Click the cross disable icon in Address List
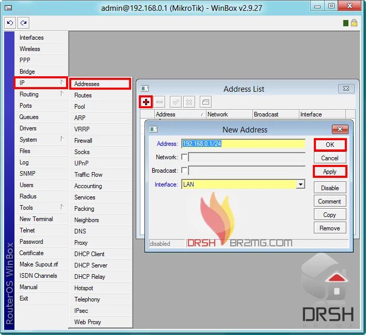 click(x=189, y=102)
